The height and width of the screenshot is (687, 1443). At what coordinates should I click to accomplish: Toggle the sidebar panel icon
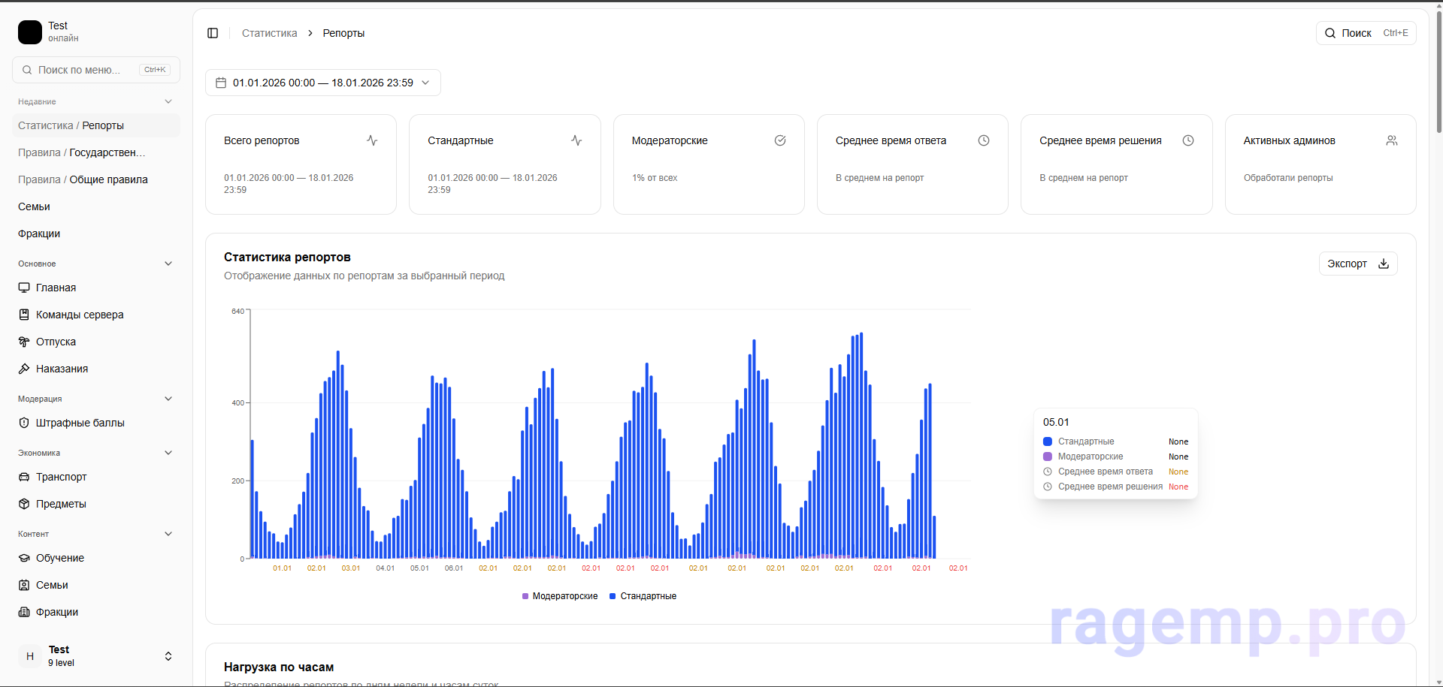click(213, 33)
